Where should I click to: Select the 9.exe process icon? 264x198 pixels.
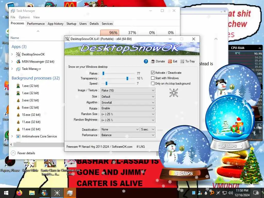tap(18, 108)
